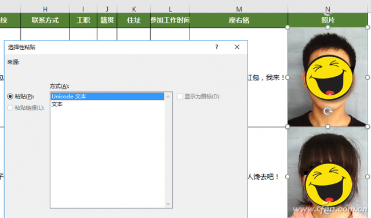Click the laughing emoji on the second photo
Screen dimensions: 371x218
329,184
